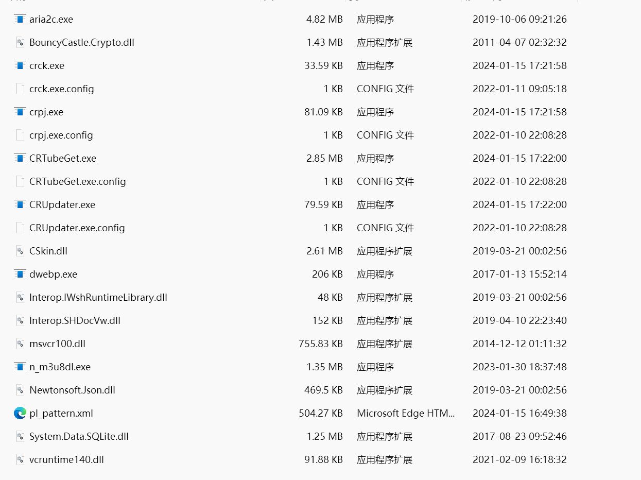Click the crck.exe application icon

coord(20,66)
